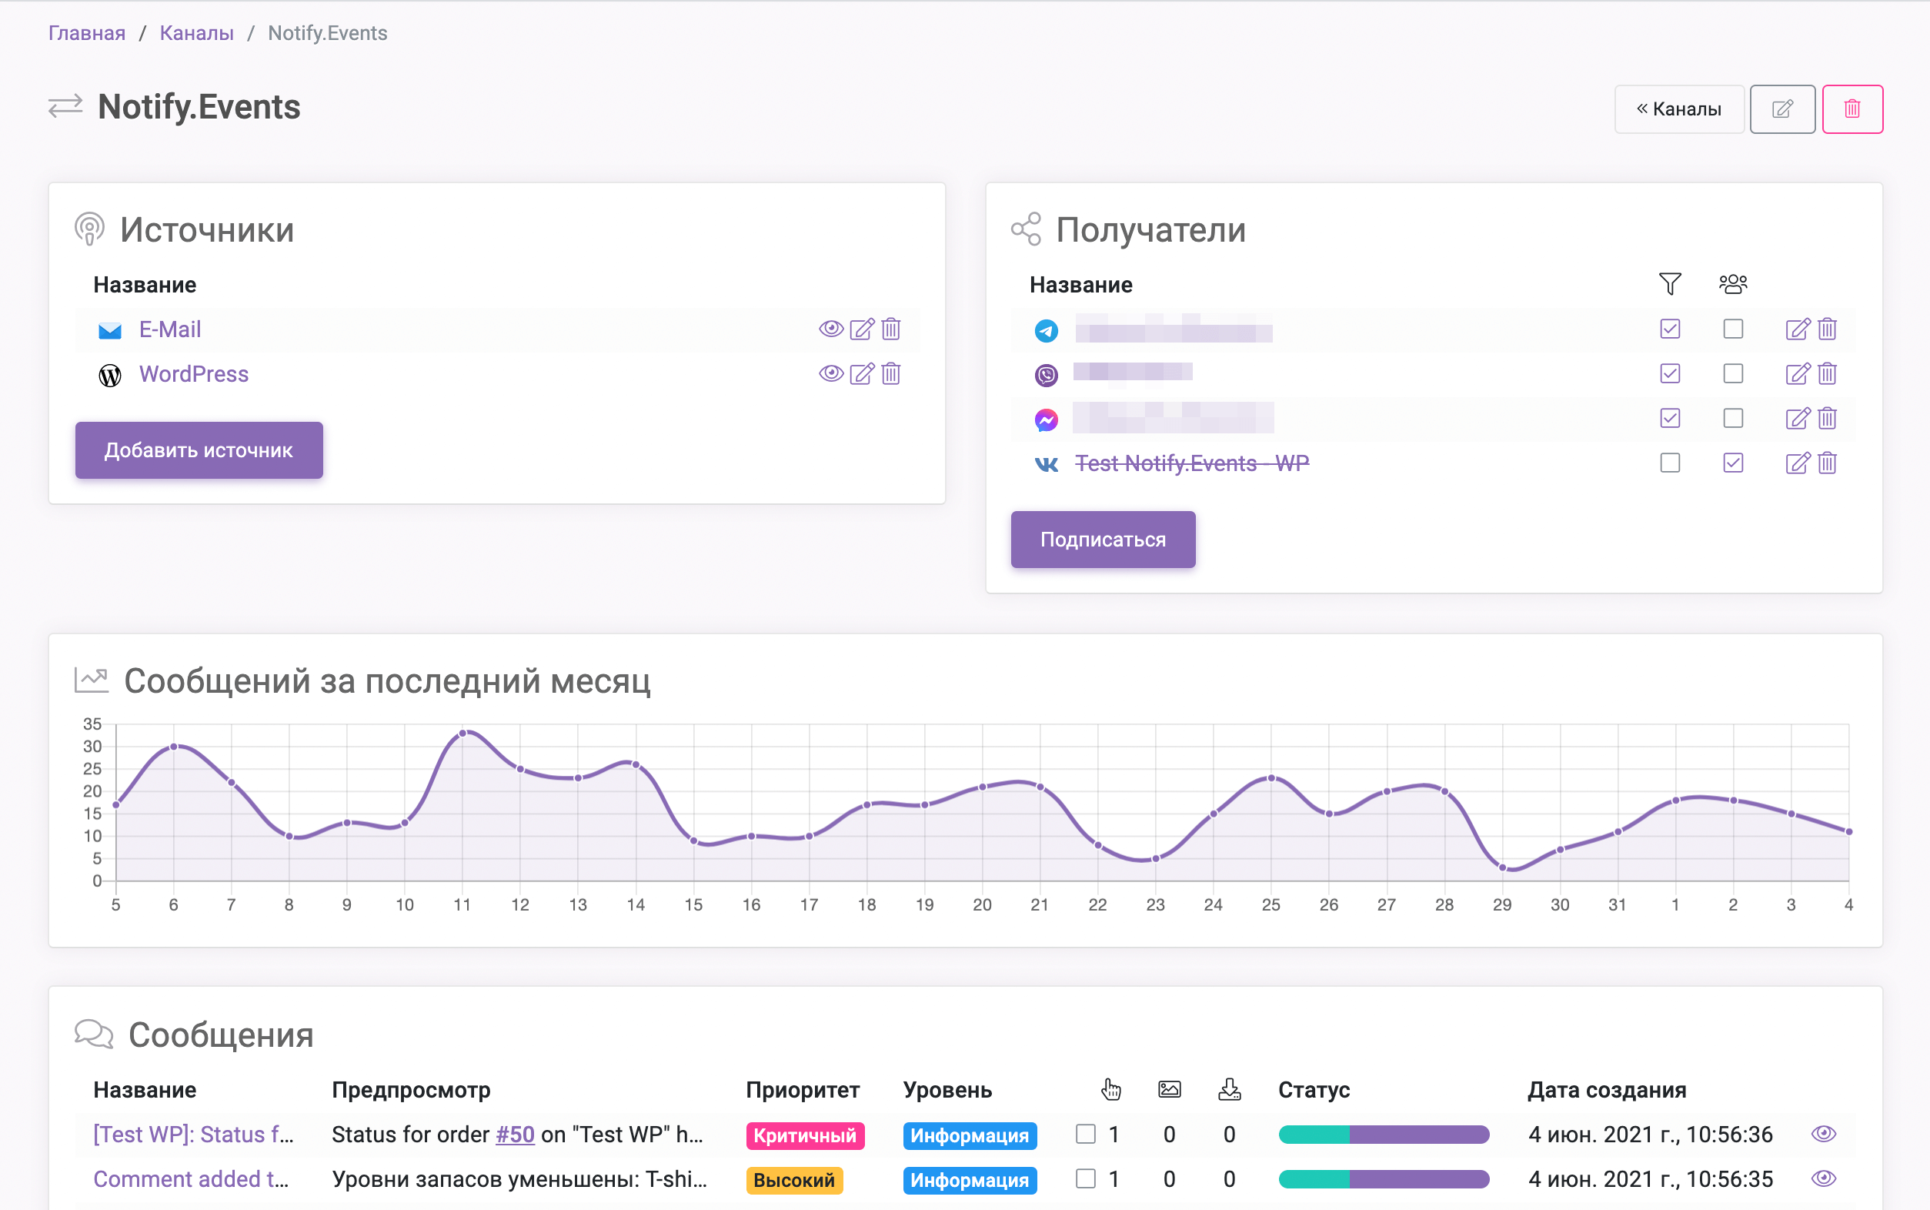This screenshot has width=1930, height=1210.
Task: Toggle filter checkbox for VK recipient
Action: pos(1670,463)
